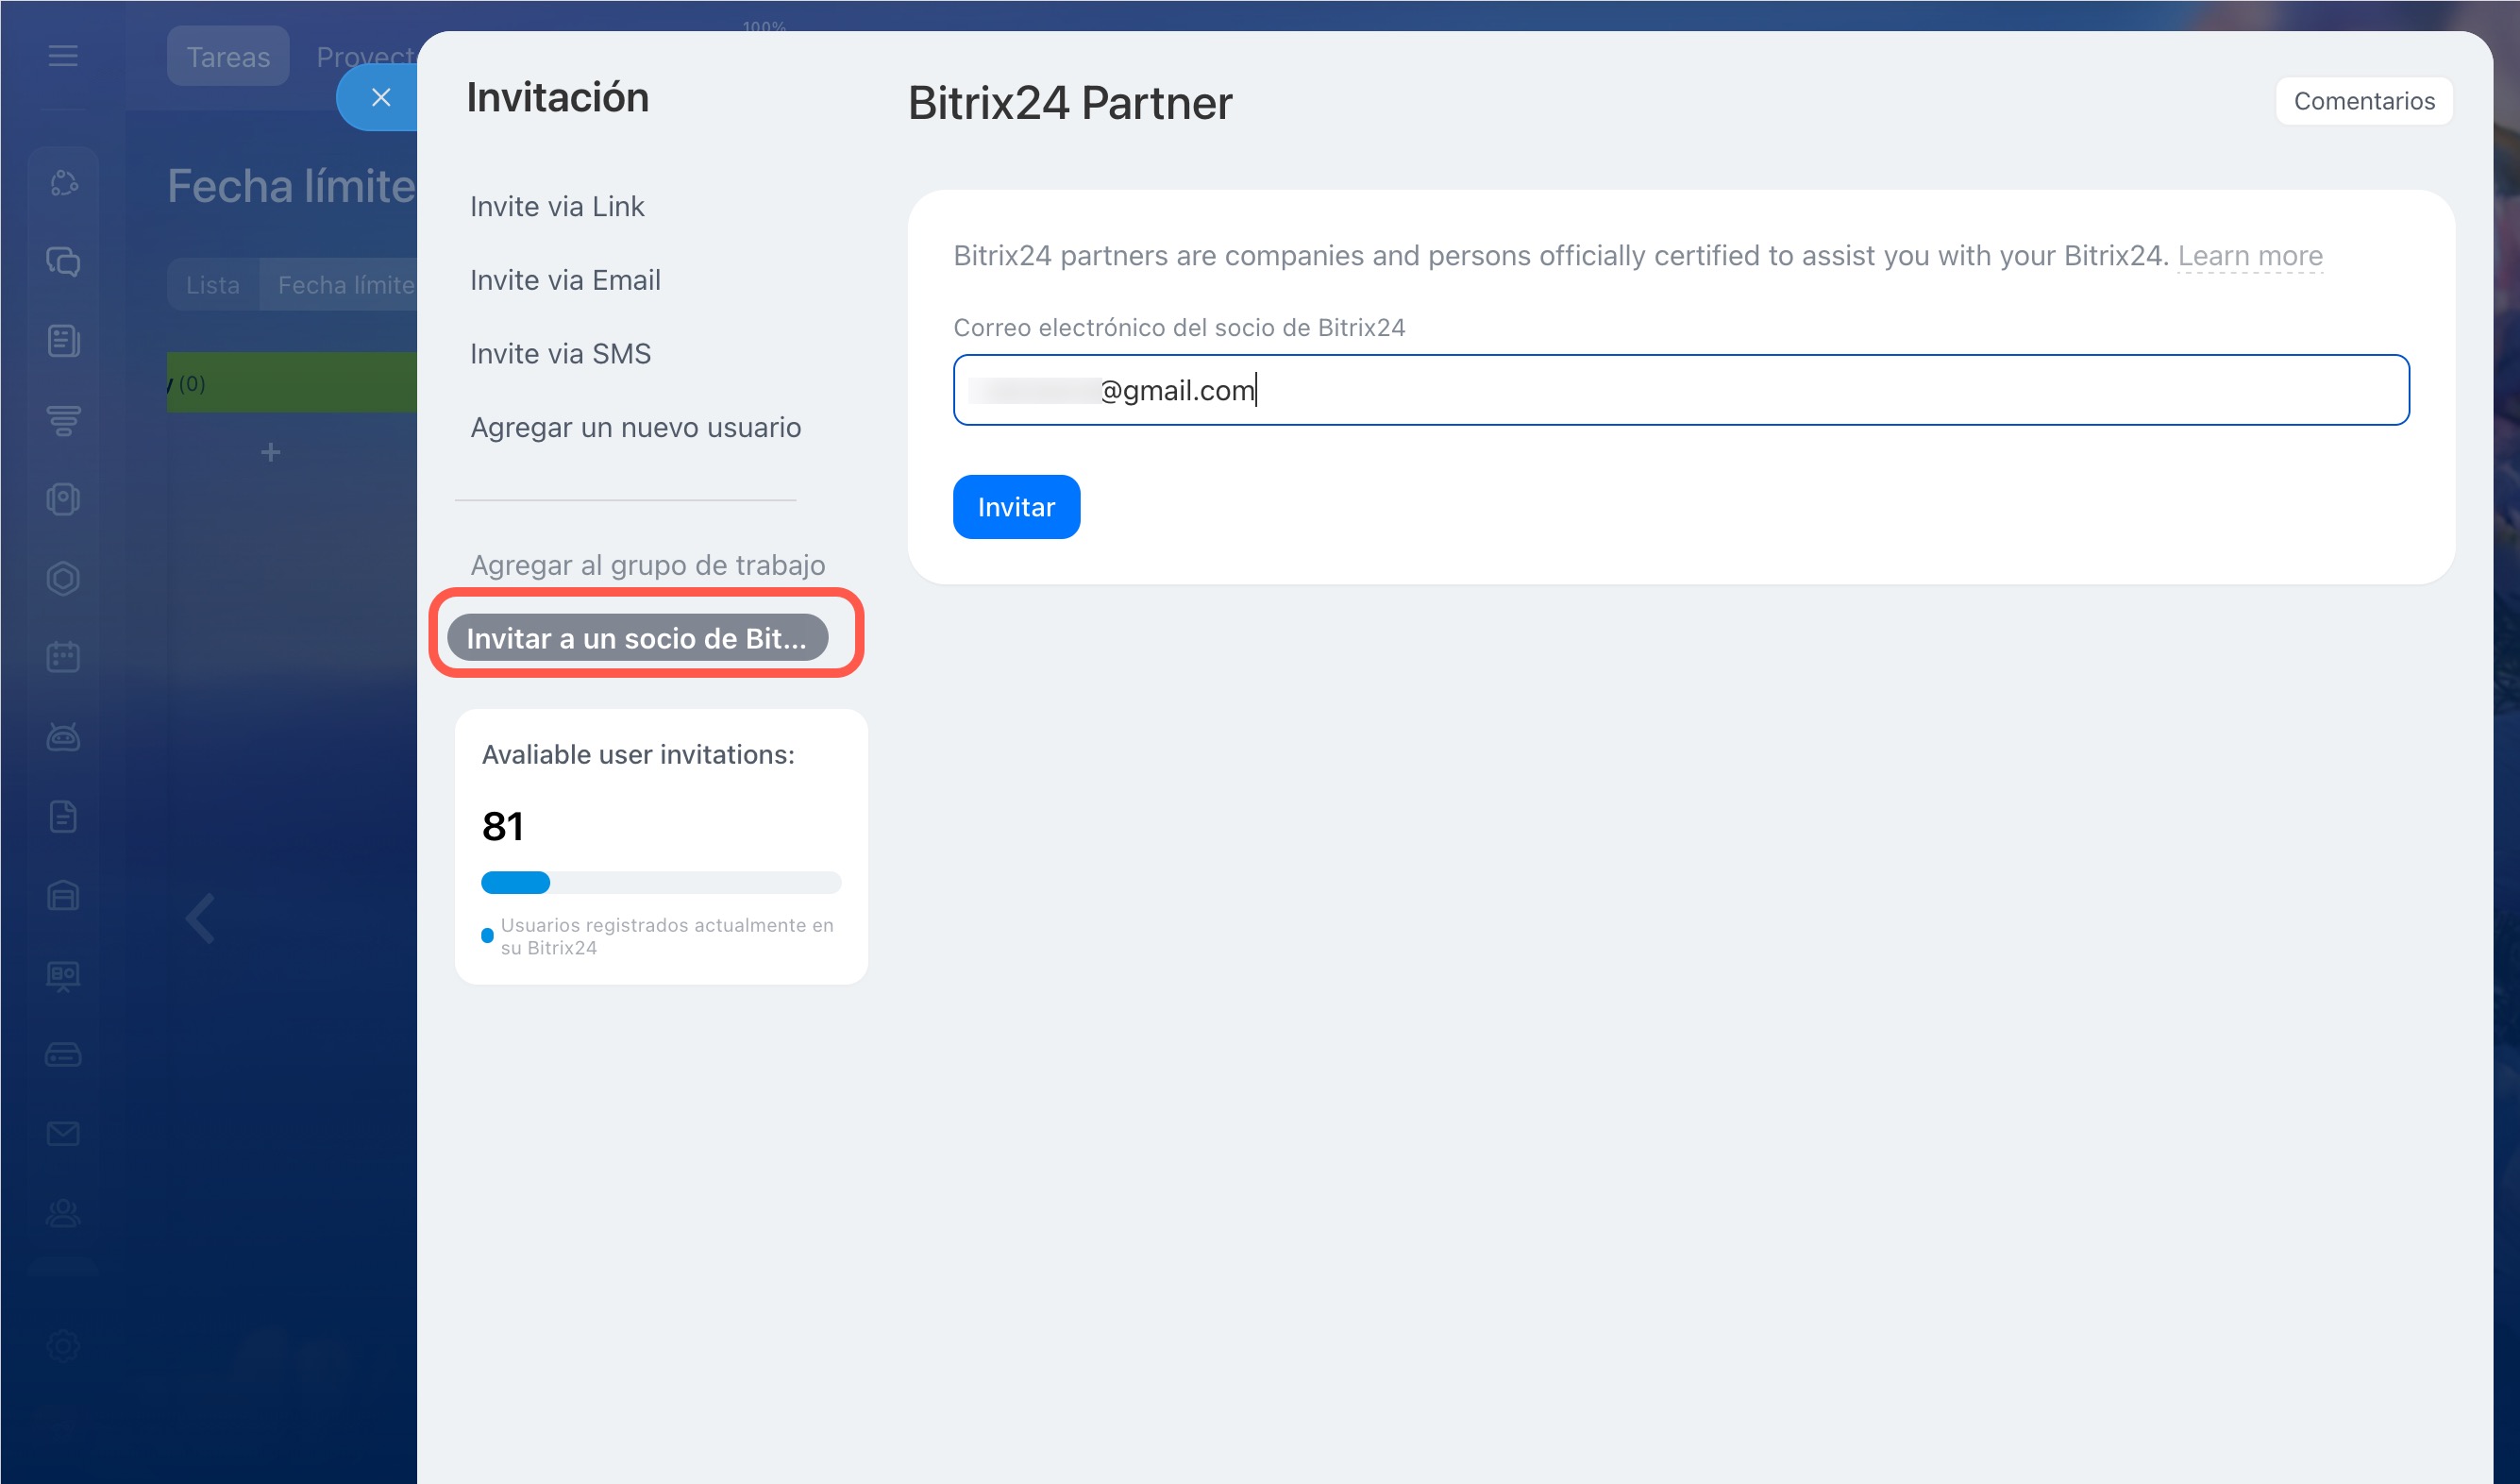This screenshot has width=2520, height=1484.
Task: Open the Calendar icon in sidebar
Action: click(63, 657)
